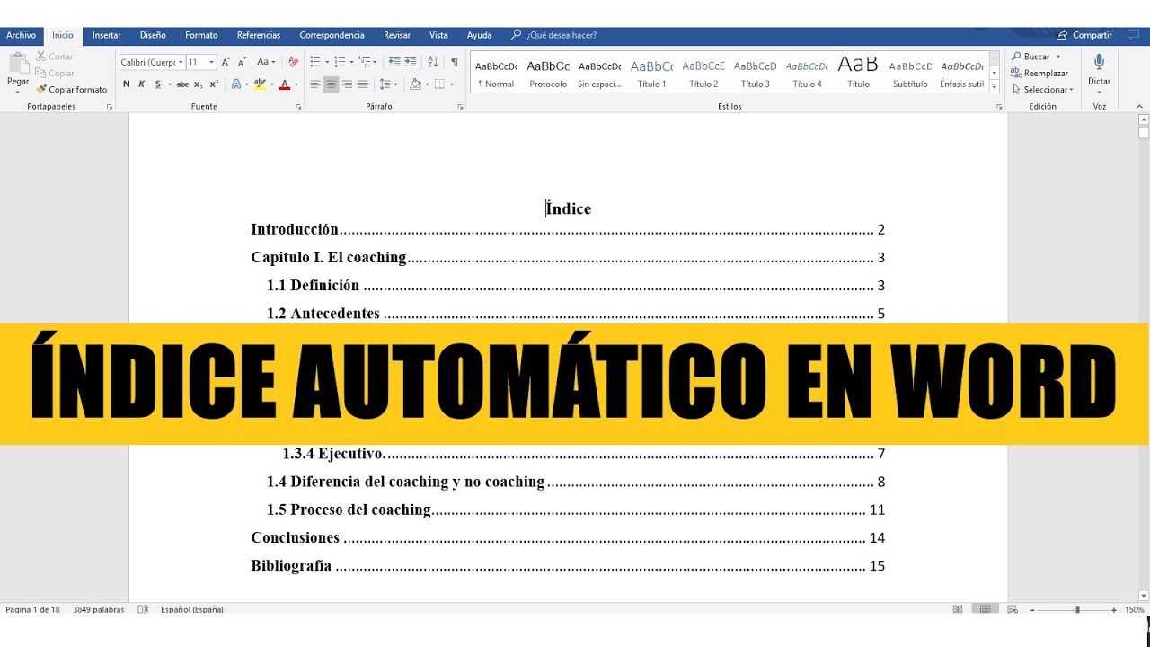Open change case Aa dropdown

266,62
